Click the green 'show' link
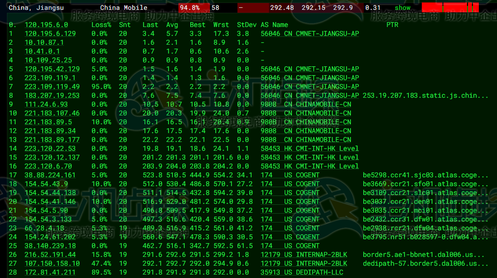 [403, 7]
